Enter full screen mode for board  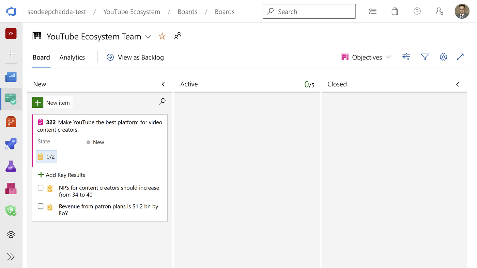(x=460, y=57)
